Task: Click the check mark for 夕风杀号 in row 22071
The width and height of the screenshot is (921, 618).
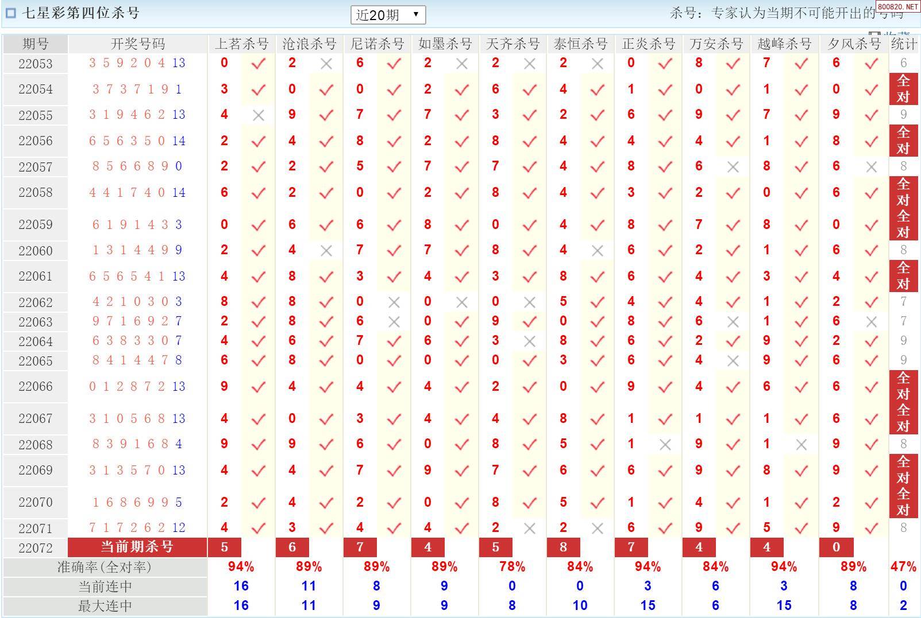Action: click(x=872, y=528)
